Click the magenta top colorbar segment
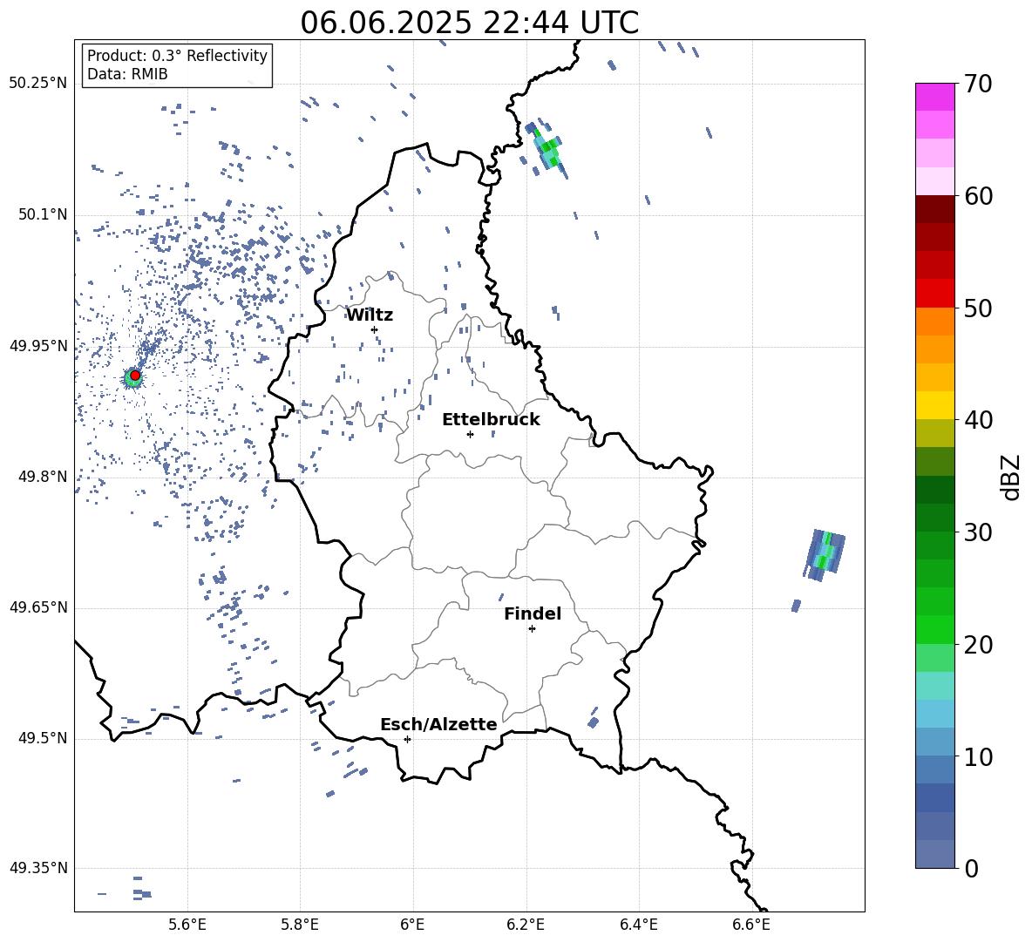This screenshot has width=1032, height=942. tap(934, 97)
